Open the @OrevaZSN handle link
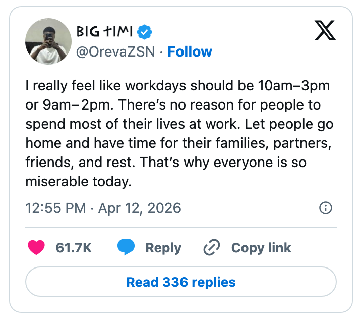The width and height of the screenshot is (363, 322). 115,52
